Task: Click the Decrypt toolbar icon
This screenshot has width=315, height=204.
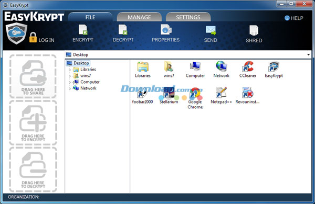Action: 123,30
